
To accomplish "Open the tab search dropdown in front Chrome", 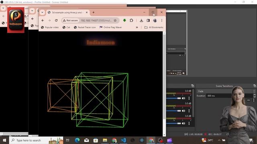I will 42,12.
